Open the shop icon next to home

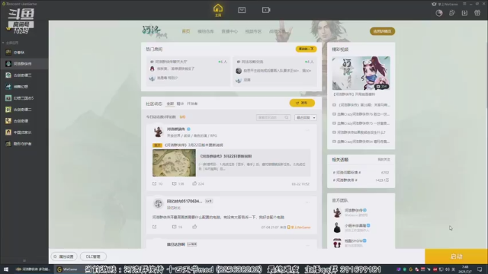click(242, 10)
